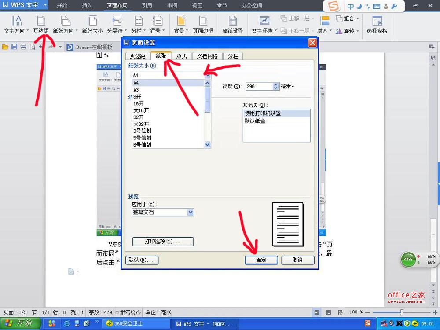Select the 页边距 tab in dialog
This screenshot has width=440, height=330.
click(138, 56)
